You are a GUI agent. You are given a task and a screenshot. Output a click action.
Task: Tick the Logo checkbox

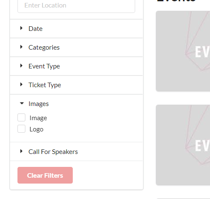(21, 129)
